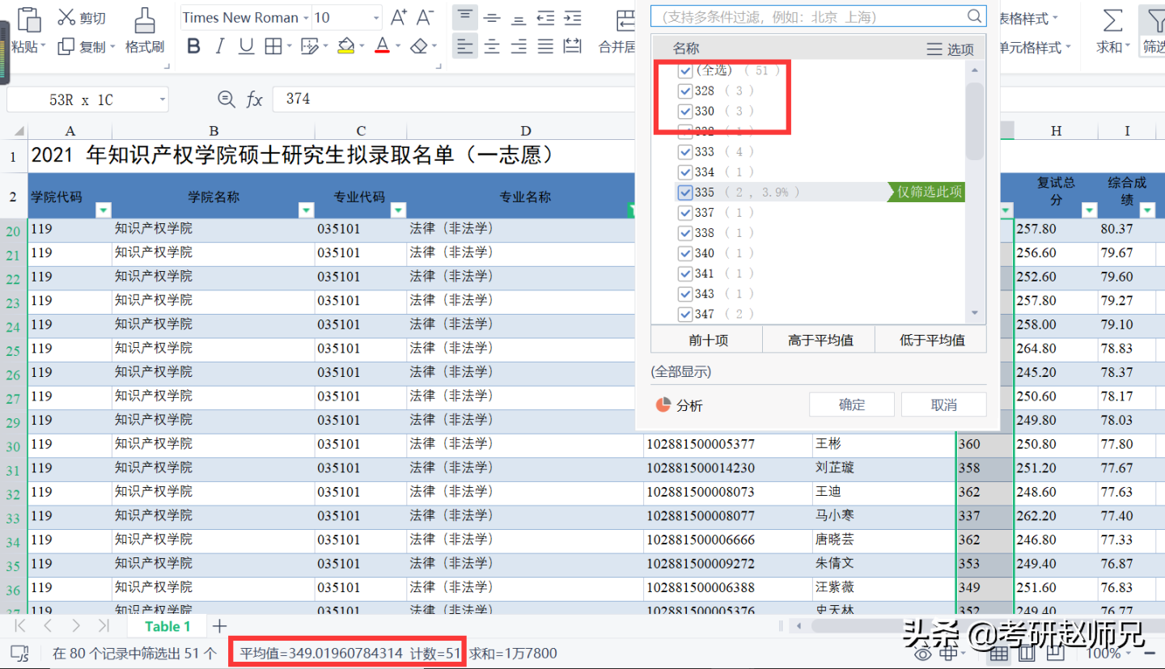The width and height of the screenshot is (1165, 669).
Task: Click the font color red A
Action: (382, 46)
